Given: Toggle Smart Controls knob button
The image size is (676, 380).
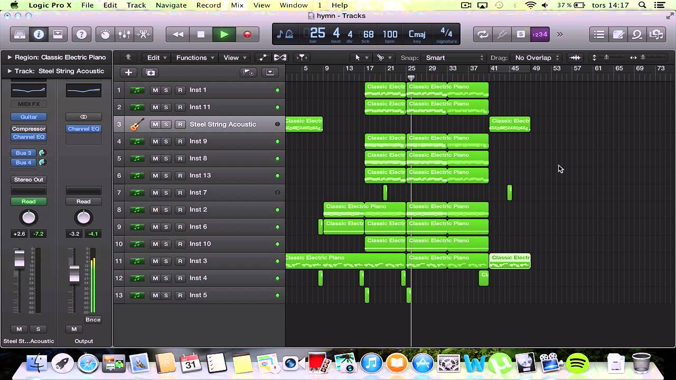Looking at the screenshot, I should pyautogui.click(x=105, y=34).
